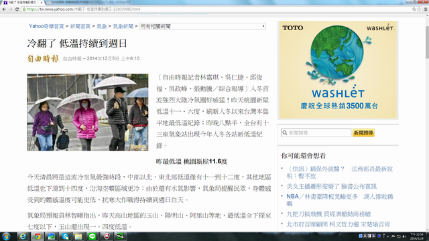Switch to Chrome in the taskbar

38,236
